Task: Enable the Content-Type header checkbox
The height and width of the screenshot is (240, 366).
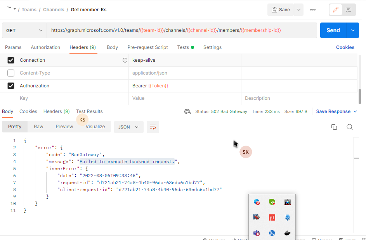Action: click(x=10, y=73)
